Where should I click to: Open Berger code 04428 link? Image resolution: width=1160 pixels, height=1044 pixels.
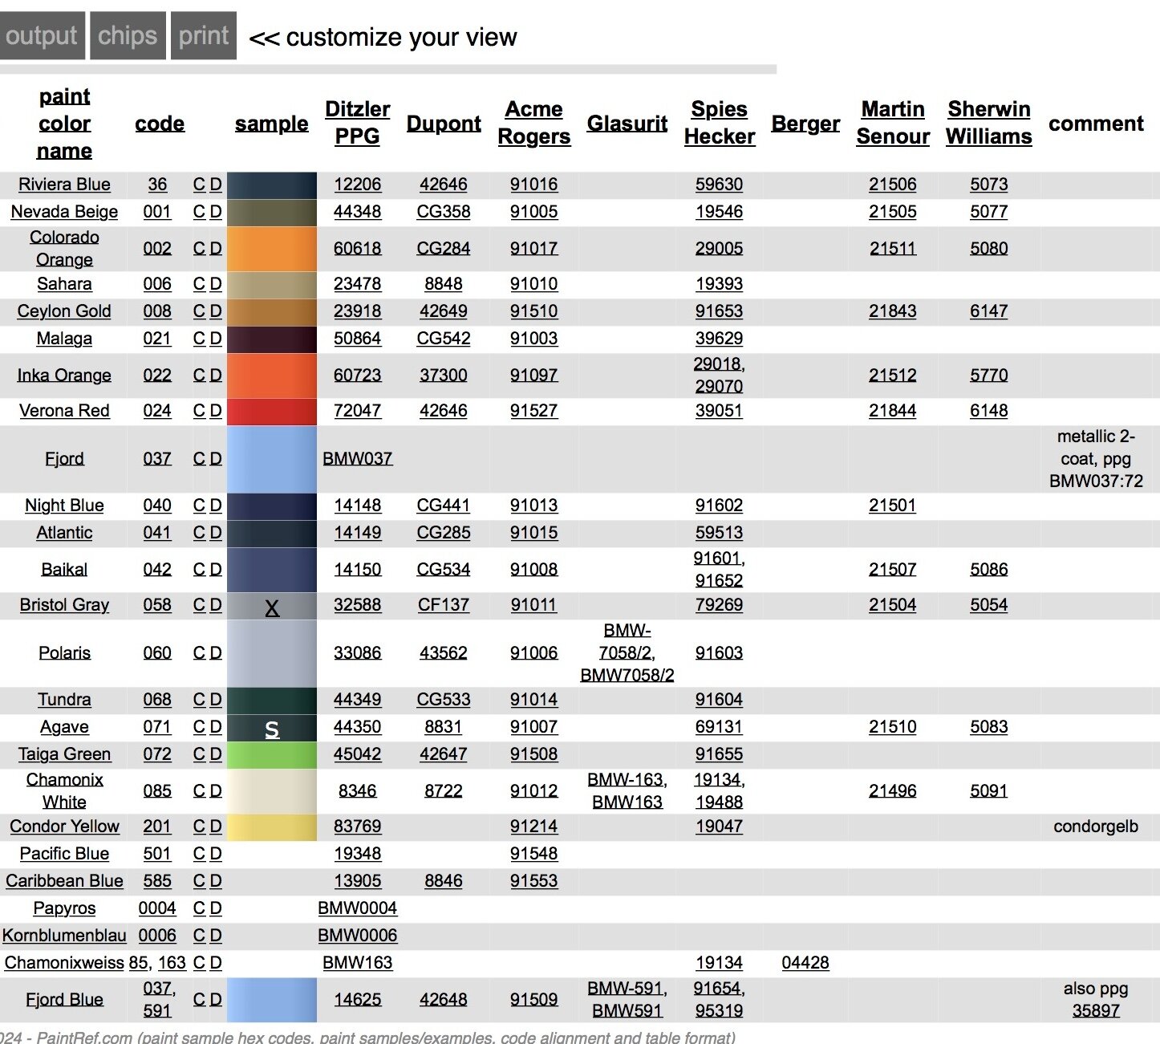(805, 963)
